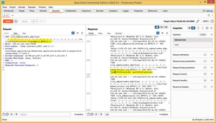
Task: Click the disabled Cancel button
Action: pyautogui.click(x=25, y=21)
